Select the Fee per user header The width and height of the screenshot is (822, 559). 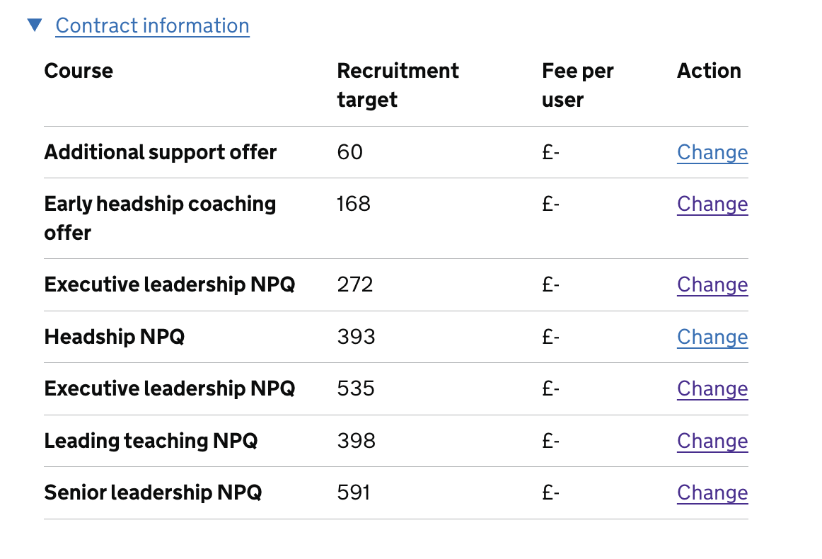tap(577, 85)
